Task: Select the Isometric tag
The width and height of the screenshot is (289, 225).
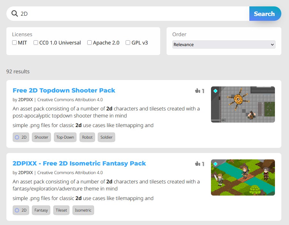Action: 83,210
